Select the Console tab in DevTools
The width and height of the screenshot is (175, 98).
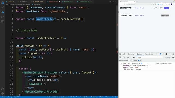(139, 54)
